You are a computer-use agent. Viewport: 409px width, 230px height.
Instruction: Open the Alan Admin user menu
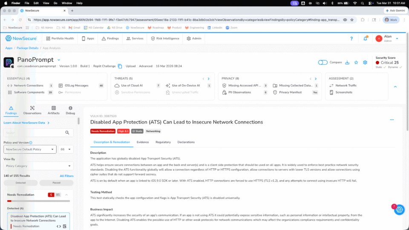pyautogui.click(x=387, y=39)
